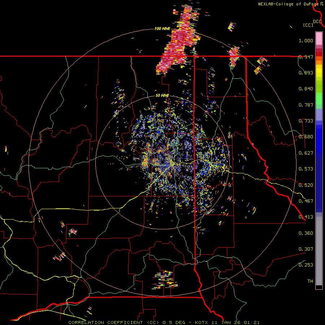Image resolution: width=325 pixels, height=325 pixels.
Task: Click the Correlation Coefficient KOTX caption text
Action: pyautogui.click(x=164, y=322)
